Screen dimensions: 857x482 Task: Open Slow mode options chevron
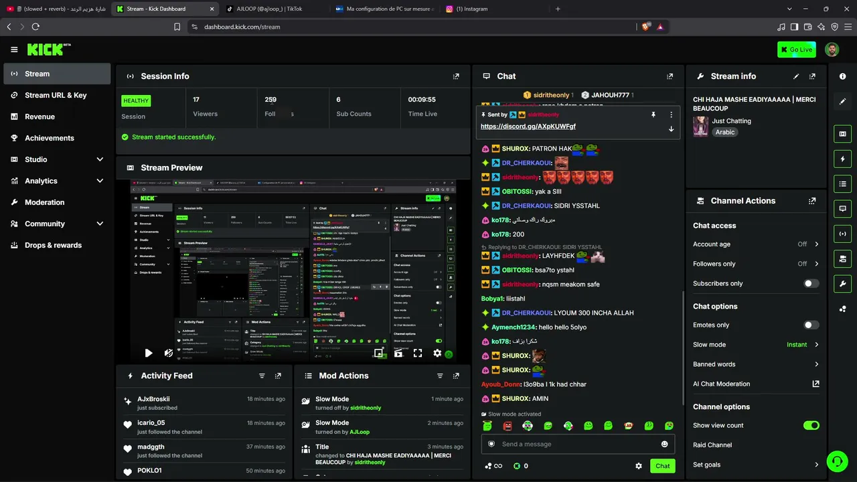point(816,345)
